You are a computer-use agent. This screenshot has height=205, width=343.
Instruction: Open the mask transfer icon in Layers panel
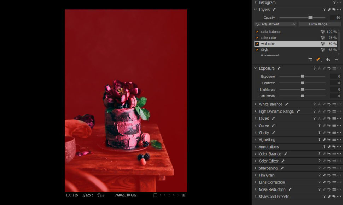tap(310, 59)
